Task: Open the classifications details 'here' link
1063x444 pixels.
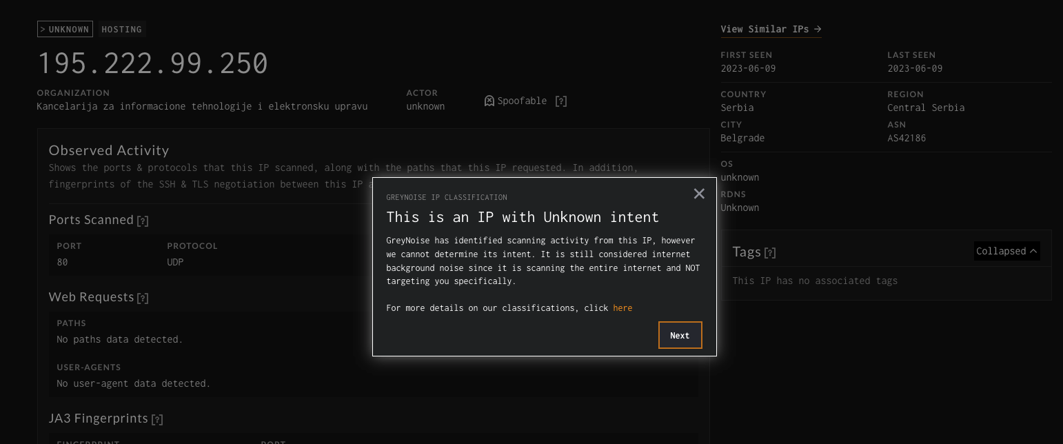Action: 622,308
